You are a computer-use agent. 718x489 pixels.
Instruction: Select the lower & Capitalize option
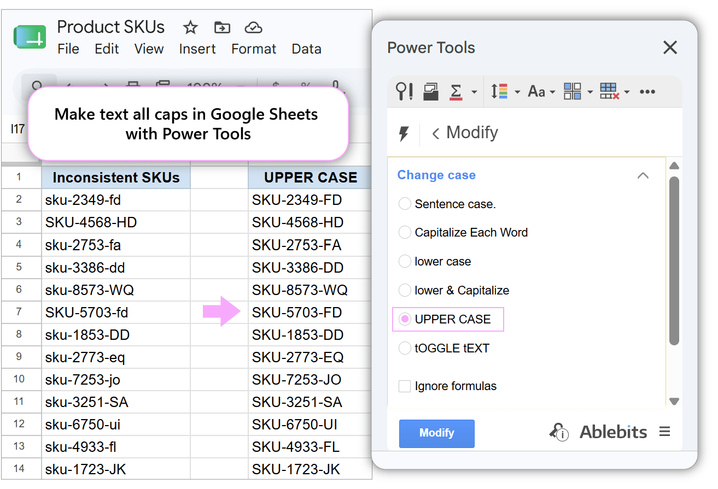(405, 290)
